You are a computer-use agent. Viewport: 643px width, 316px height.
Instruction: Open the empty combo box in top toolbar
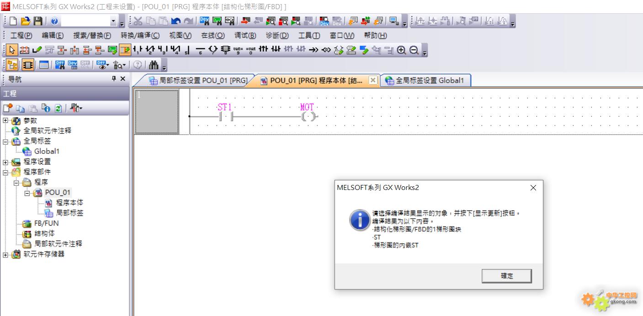90,21
